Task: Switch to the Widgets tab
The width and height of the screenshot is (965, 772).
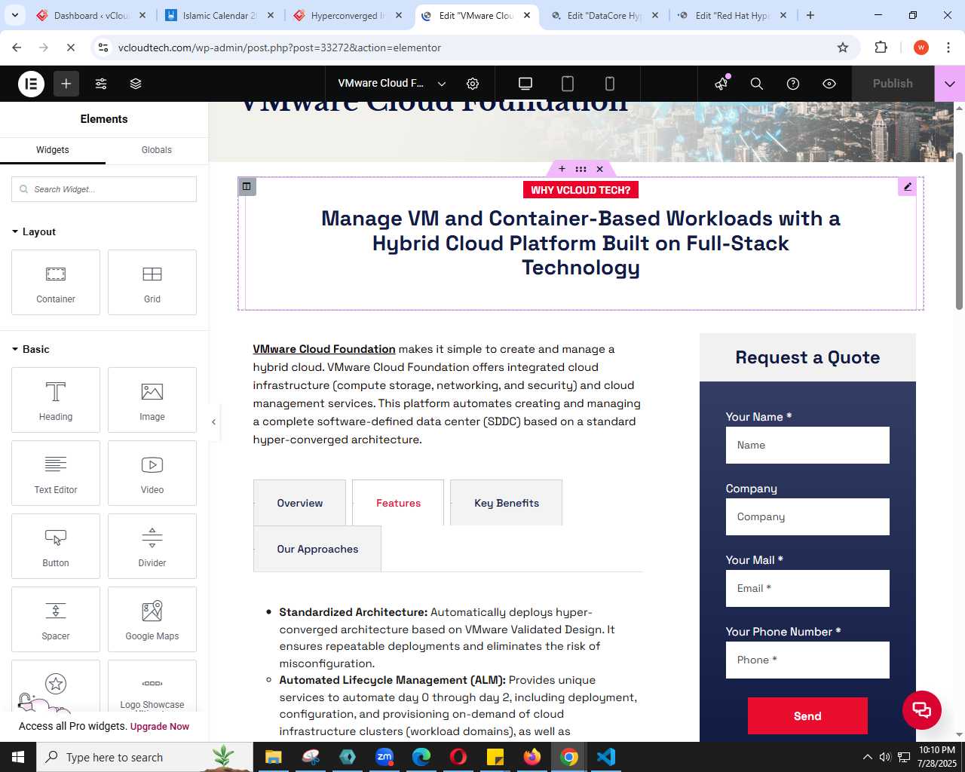Action: pos(53,150)
